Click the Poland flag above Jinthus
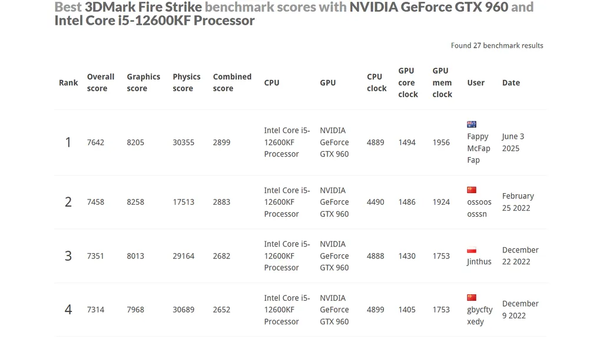Viewport: 603px width, 339px height. [472, 250]
